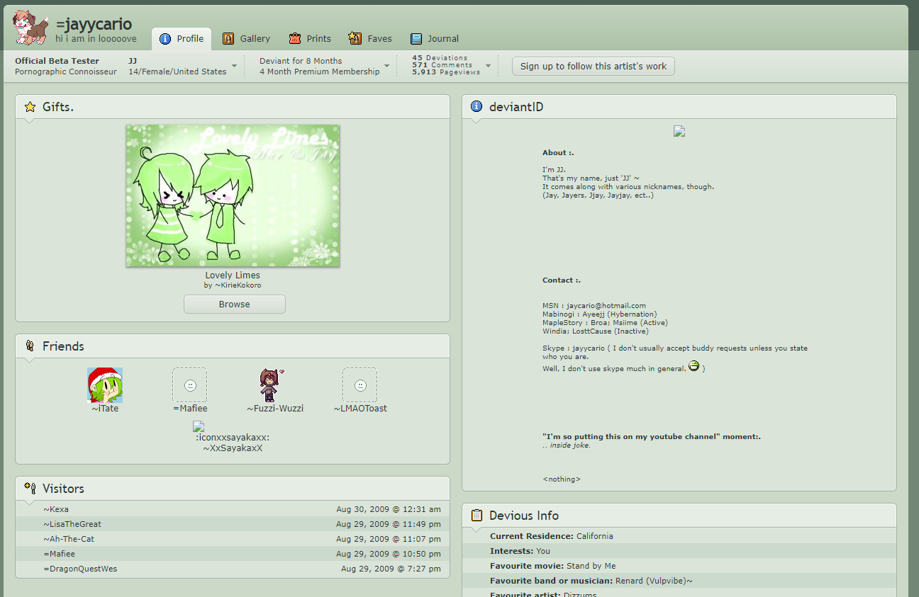The height and width of the screenshot is (597, 919).
Task: Open visitor ~Kexa's profile
Action: pos(56,509)
